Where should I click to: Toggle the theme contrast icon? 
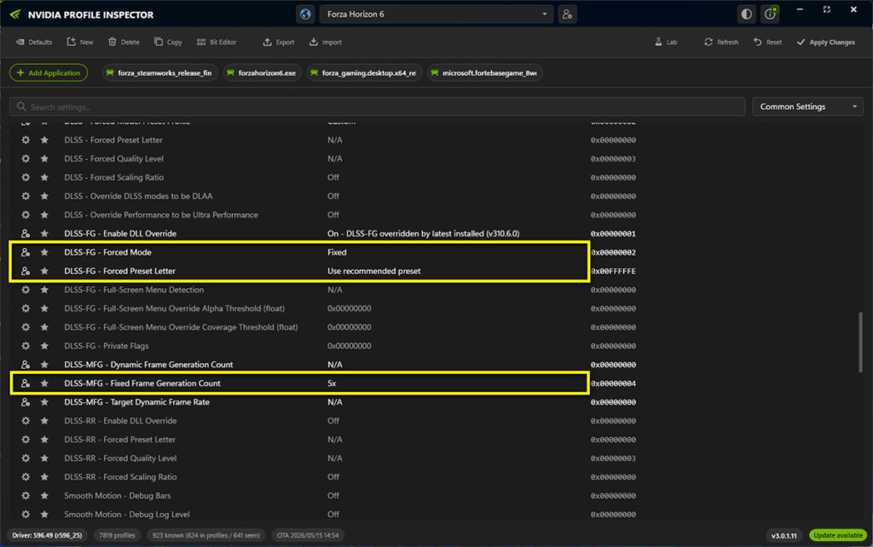click(x=746, y=14)
